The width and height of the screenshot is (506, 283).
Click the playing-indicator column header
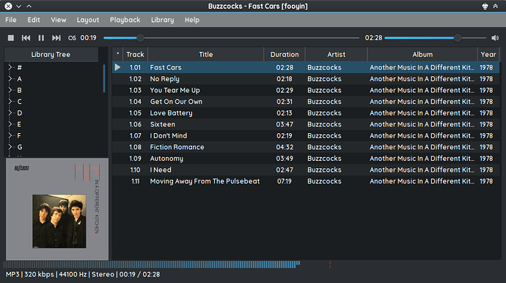point(117,54)
